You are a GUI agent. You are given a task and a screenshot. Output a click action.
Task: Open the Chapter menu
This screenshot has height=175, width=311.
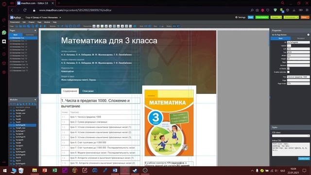(32, 22)
